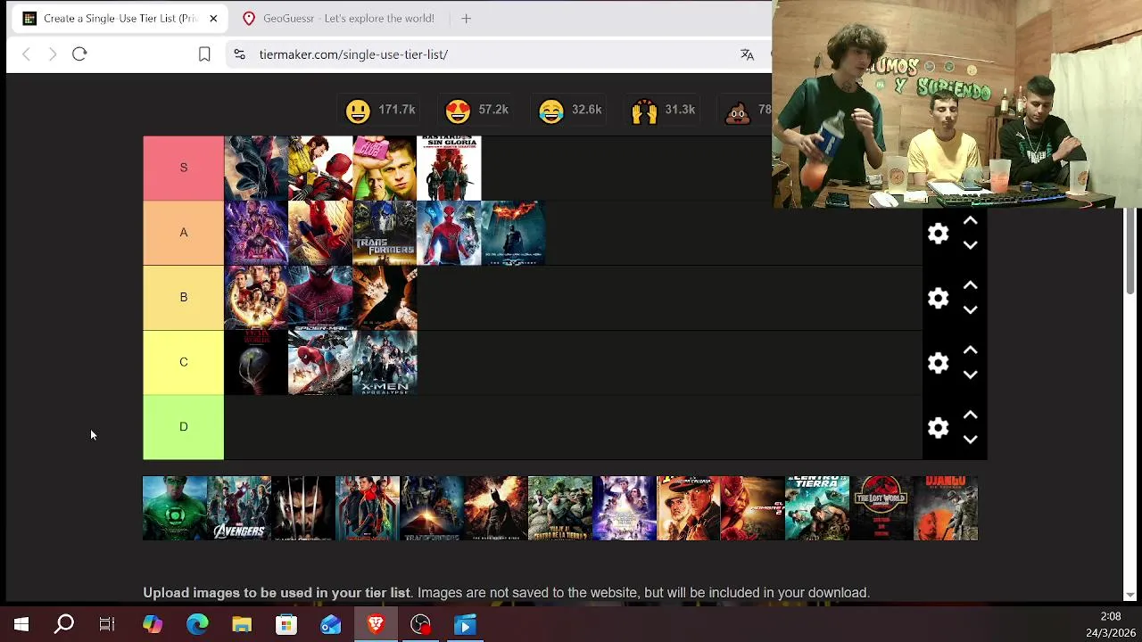Click the Wolverine claws poster thumbnail

pos(303,508)
